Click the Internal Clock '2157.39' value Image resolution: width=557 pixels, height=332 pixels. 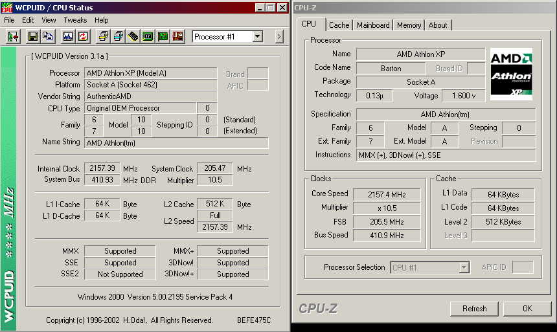(102, 168)
